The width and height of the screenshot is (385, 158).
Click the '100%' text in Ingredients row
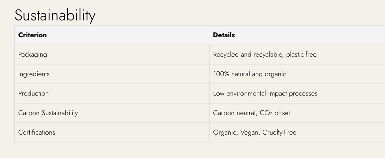pos(221,74)
